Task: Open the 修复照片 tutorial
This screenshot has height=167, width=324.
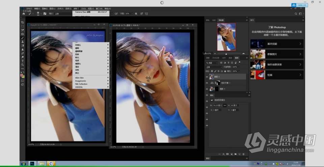Action: pos(277,54)
